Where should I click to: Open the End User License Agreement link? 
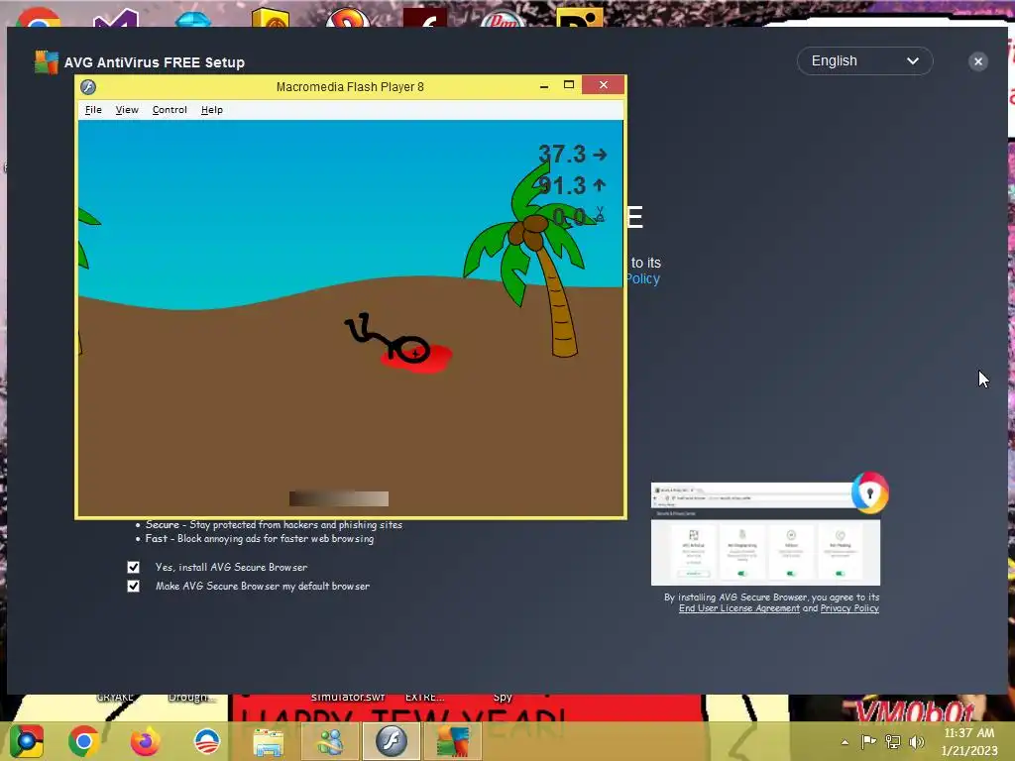[738, 608]
